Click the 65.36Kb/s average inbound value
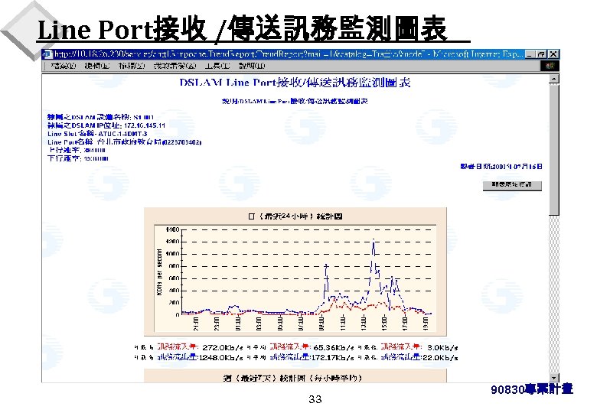 pos(334,347)
